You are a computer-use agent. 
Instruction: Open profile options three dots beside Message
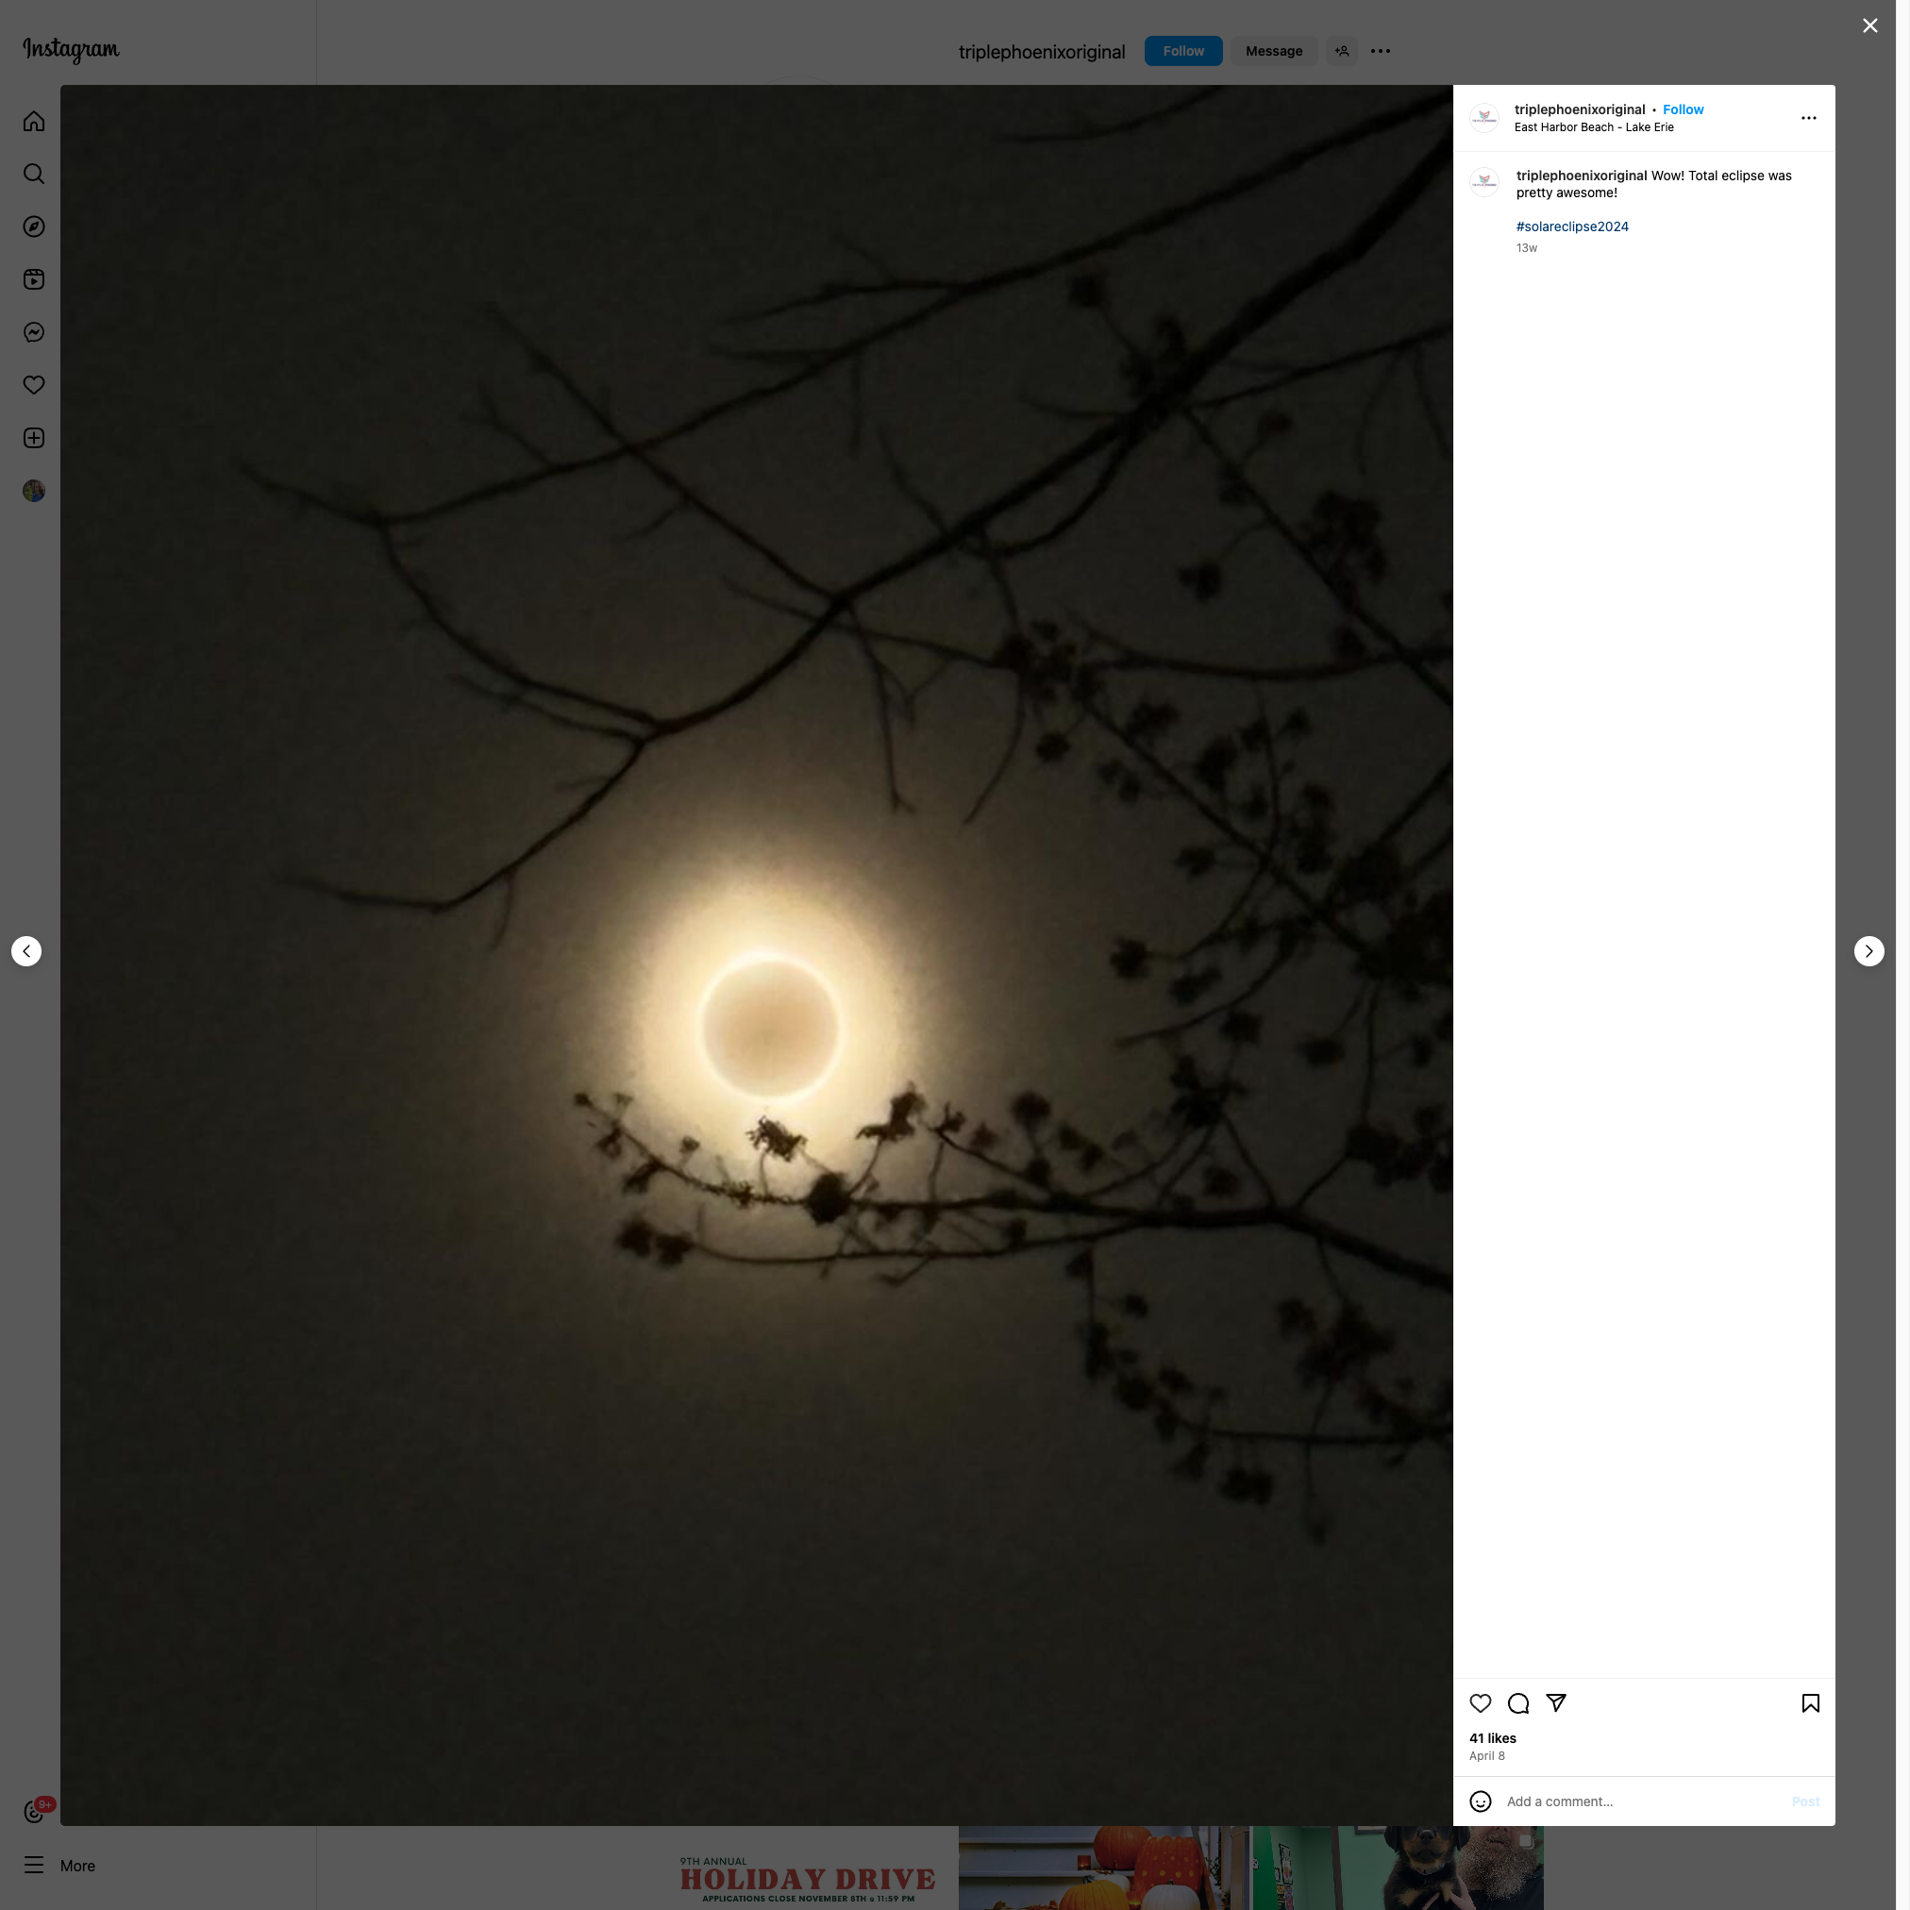pos(1380,51)
